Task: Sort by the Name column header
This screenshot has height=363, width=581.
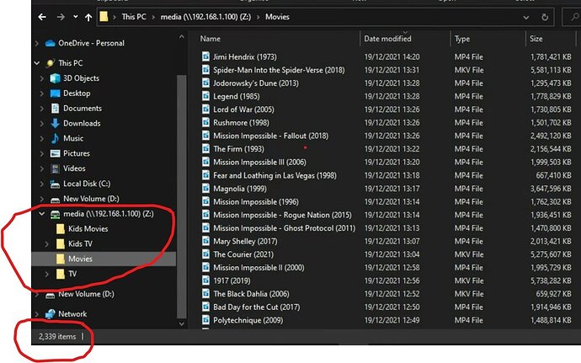Action: pos(211,39)
